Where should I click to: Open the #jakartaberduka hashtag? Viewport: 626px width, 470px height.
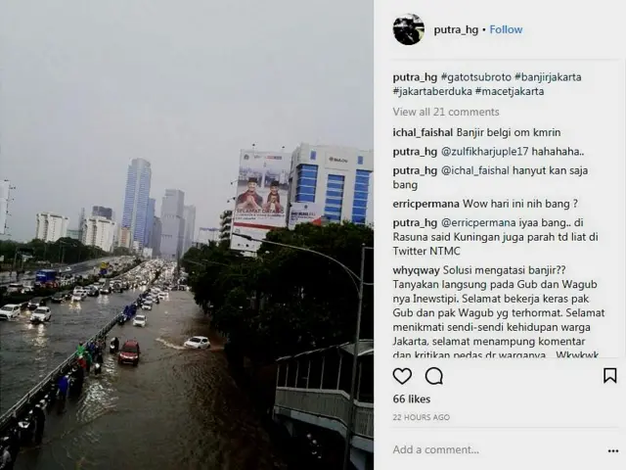pos(432,91)
